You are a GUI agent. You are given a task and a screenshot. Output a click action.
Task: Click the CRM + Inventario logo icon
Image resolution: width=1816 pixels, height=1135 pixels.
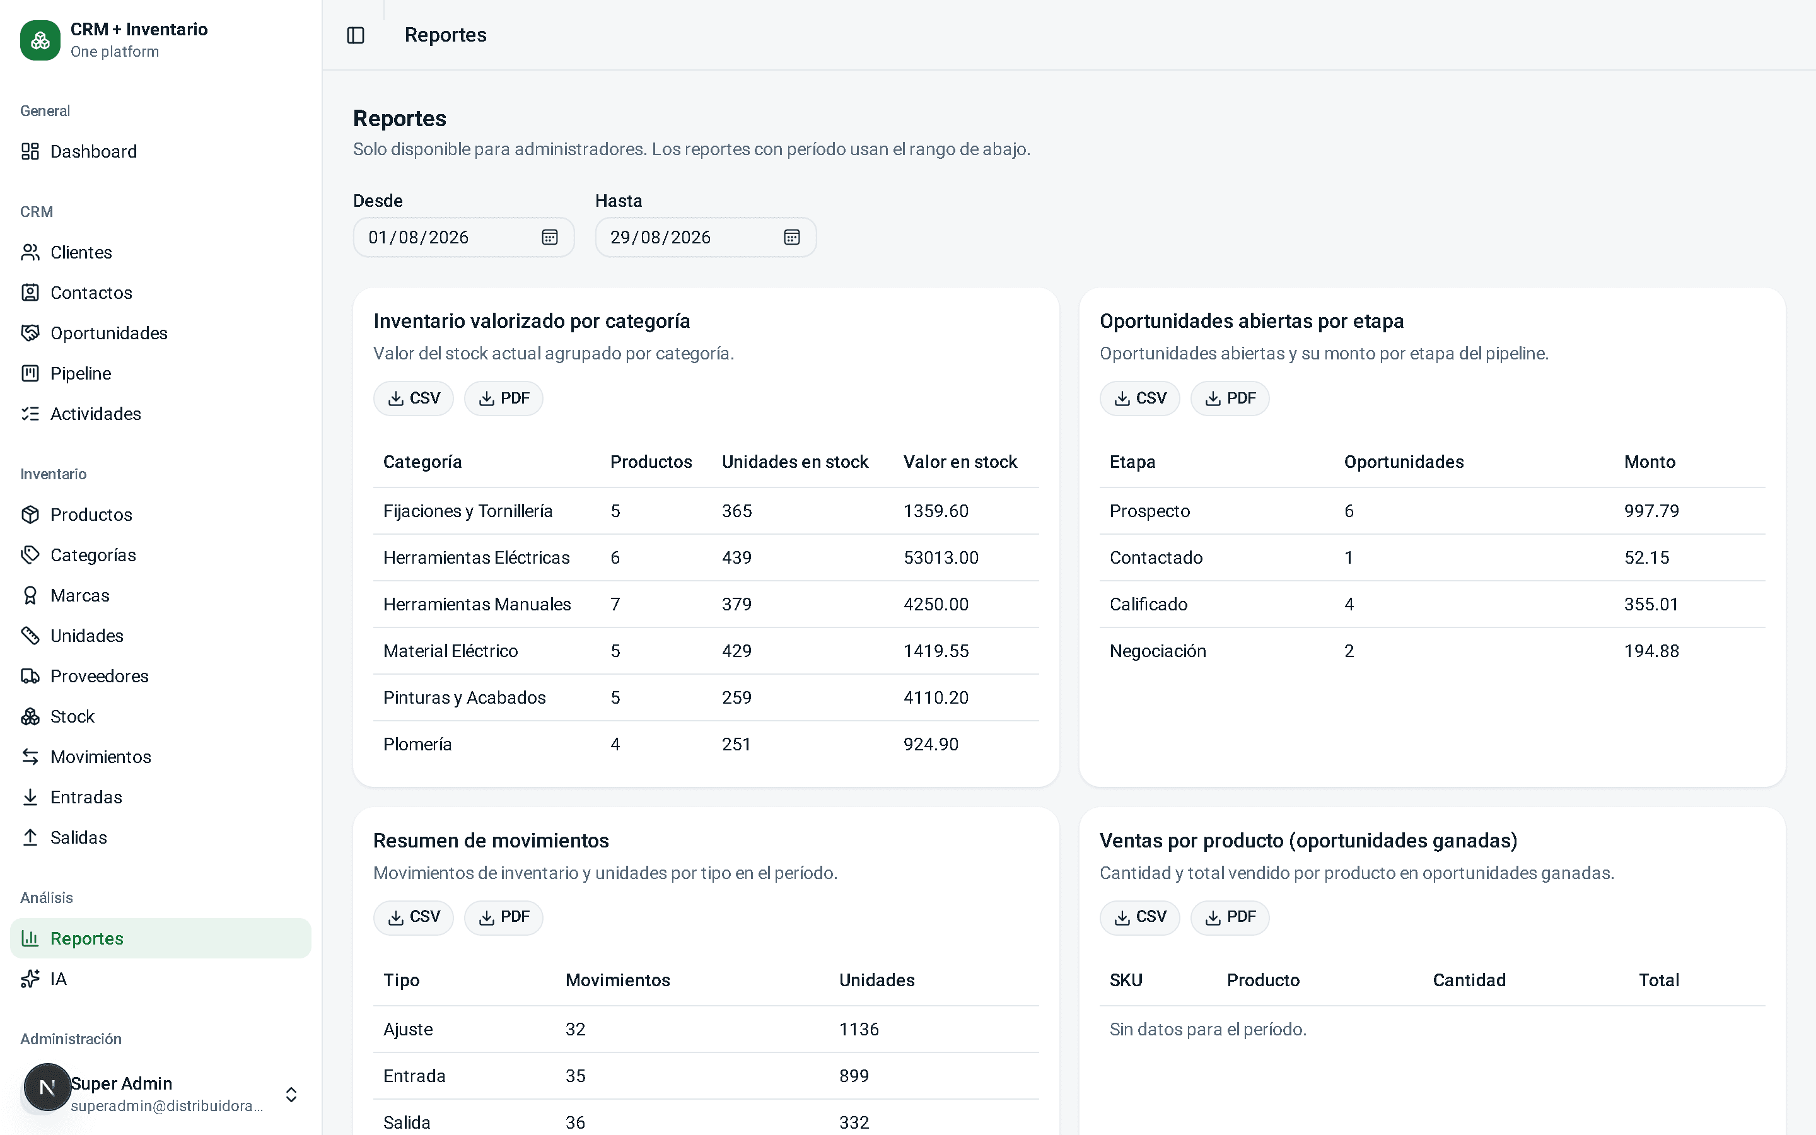(x=40, y=40)
